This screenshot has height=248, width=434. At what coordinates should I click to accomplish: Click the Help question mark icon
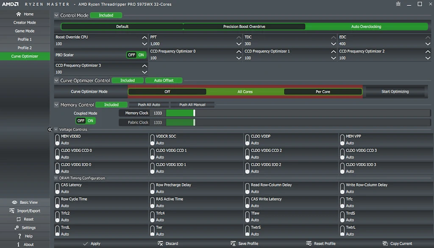click(x=19, y=236)
